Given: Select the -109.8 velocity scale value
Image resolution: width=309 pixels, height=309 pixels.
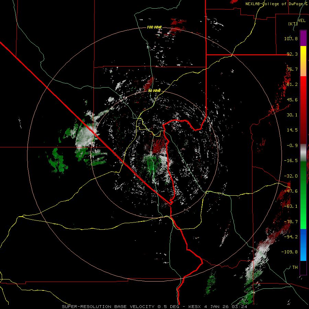Looking at the screenshot, I should pos(289,252).
